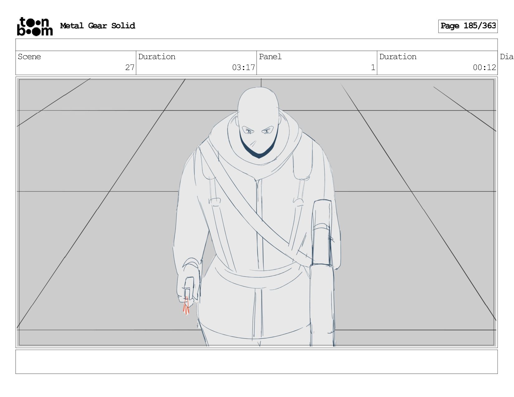Click the 'Page 185/363' page indicator
The height and width of the screenshot is (397, 514).
468,26
